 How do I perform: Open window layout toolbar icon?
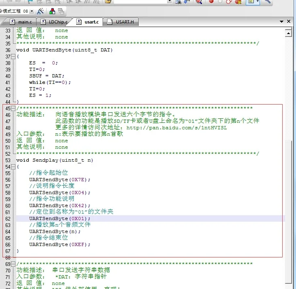(x=251, y=2)
